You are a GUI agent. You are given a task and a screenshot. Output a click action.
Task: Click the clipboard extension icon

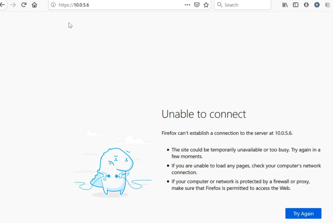[x=327, y=5]
